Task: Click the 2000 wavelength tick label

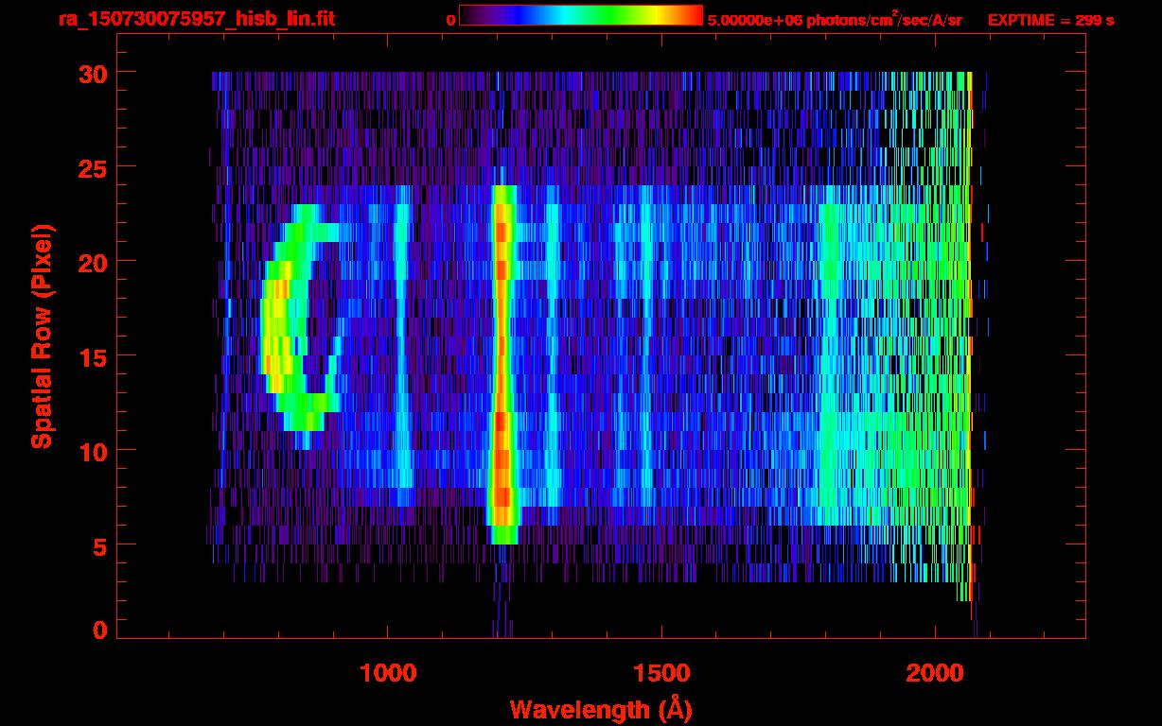Action: [935, 673]
